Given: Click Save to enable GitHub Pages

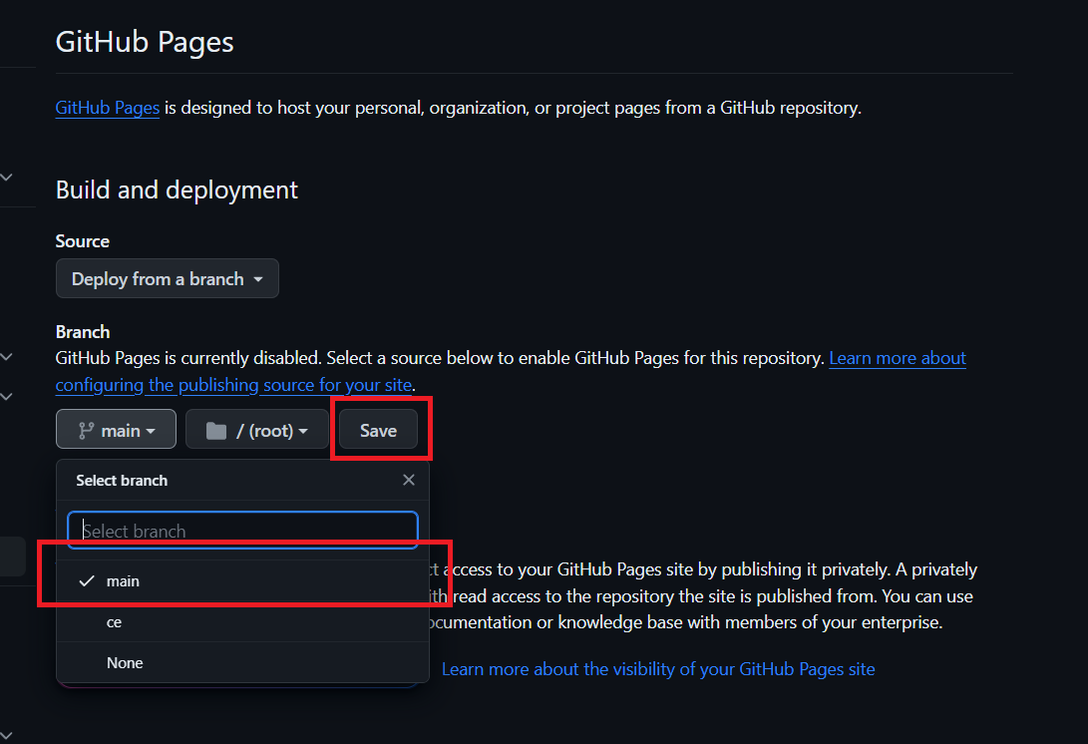Looking at the screenshot, I should click(x=378, y=430).
